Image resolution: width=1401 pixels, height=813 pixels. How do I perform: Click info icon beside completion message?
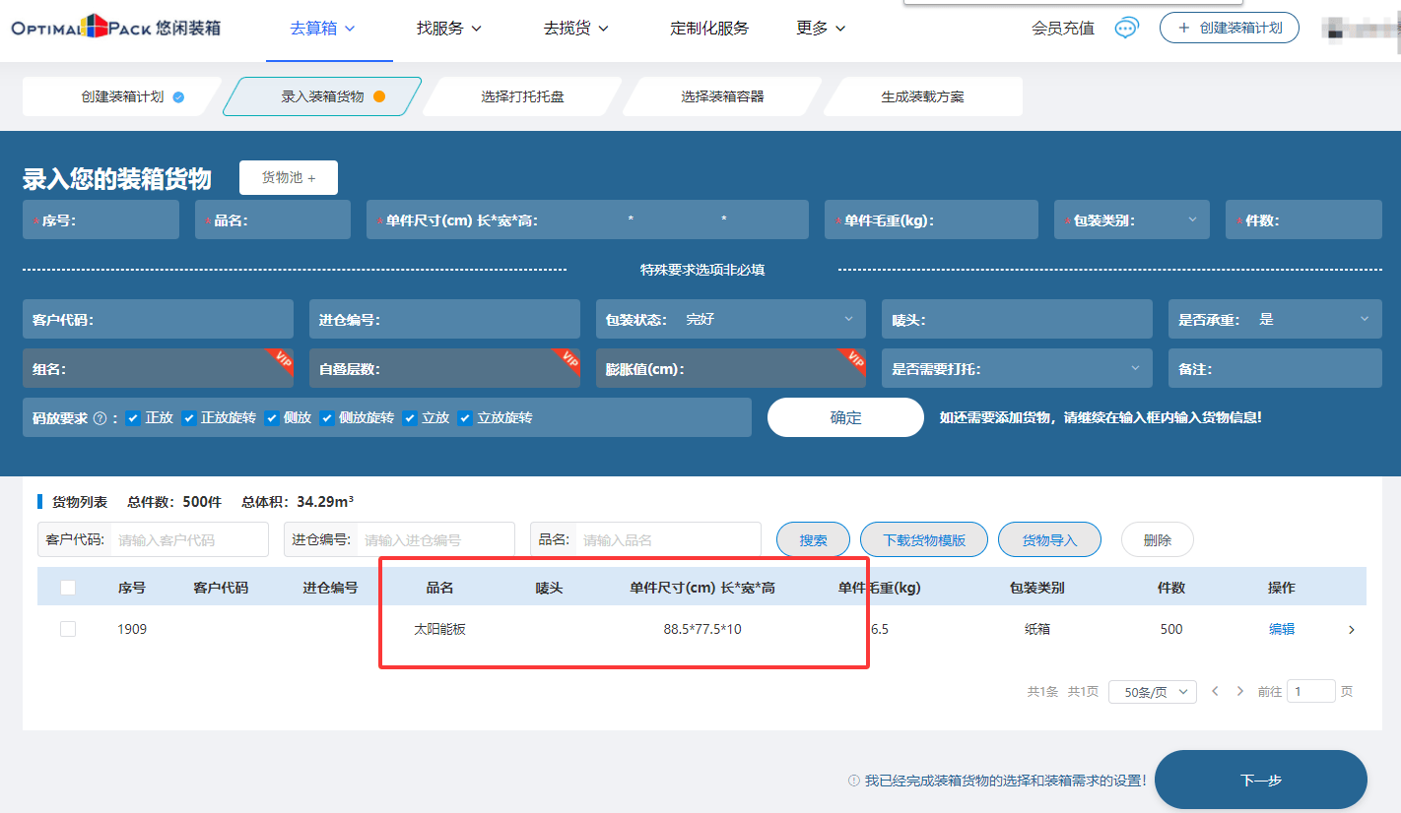tap(854, 781)
